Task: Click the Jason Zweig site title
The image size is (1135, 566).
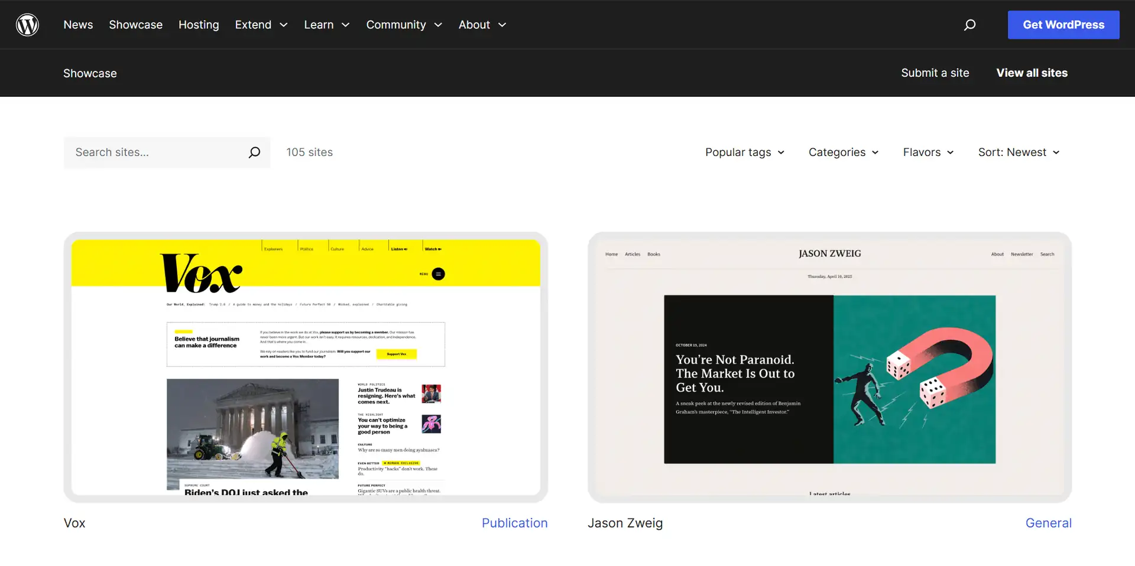Action: coord(625,523)
